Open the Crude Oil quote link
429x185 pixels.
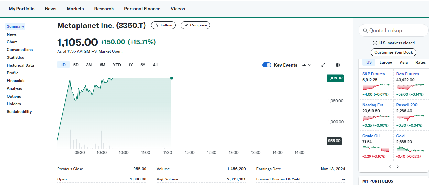[371, 136]
